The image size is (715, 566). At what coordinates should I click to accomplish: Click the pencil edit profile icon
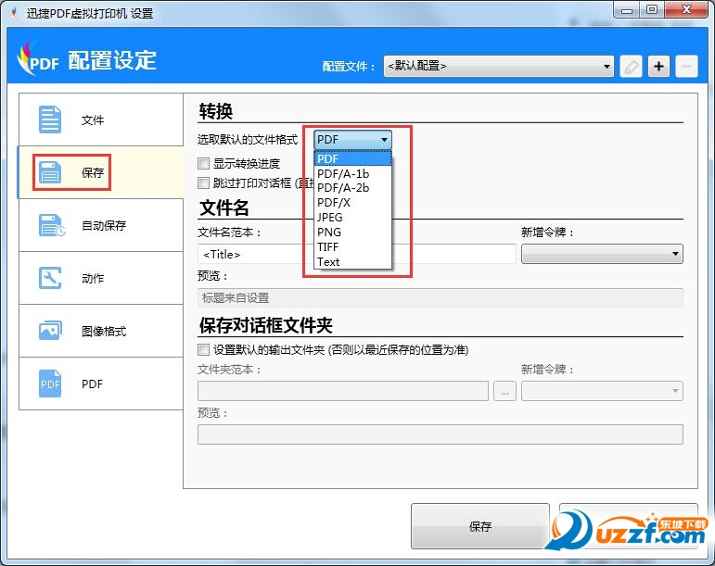[x=631, y=66]
